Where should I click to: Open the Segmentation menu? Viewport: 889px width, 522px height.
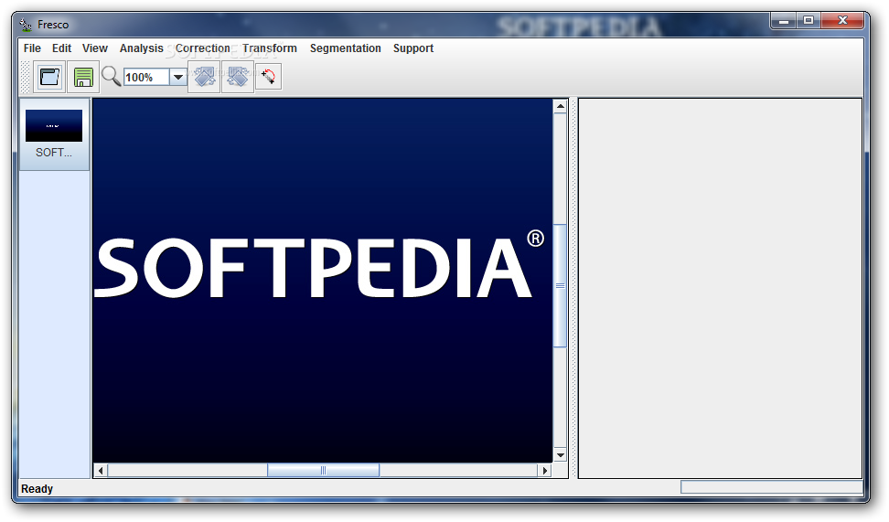click(x=346, y=48)
